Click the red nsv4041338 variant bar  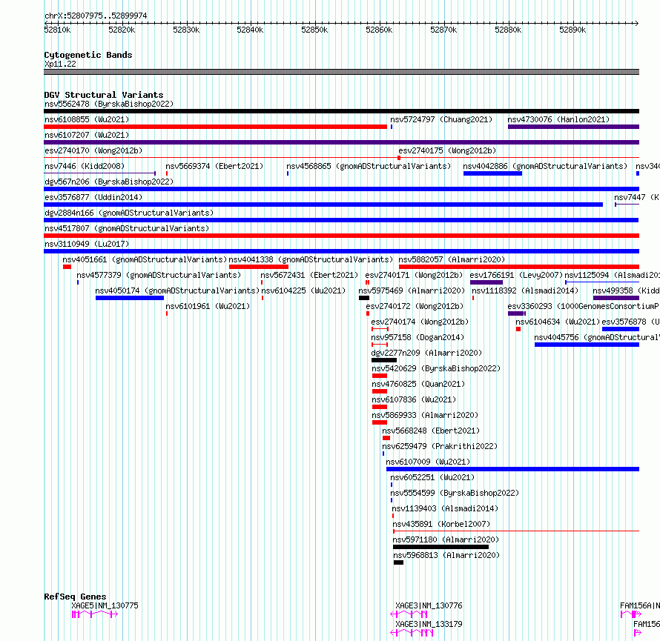pyautogui.click(x=259, y=267)
